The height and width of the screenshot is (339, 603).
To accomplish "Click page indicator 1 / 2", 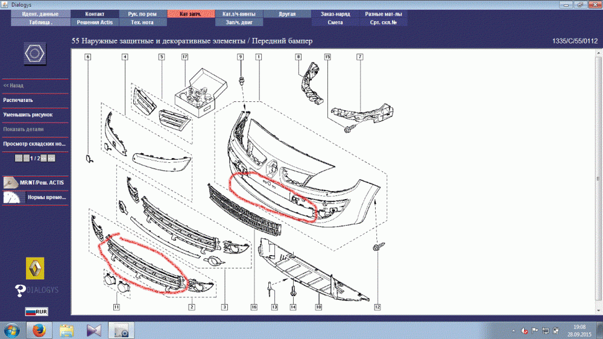I will [x=35, y=158].
